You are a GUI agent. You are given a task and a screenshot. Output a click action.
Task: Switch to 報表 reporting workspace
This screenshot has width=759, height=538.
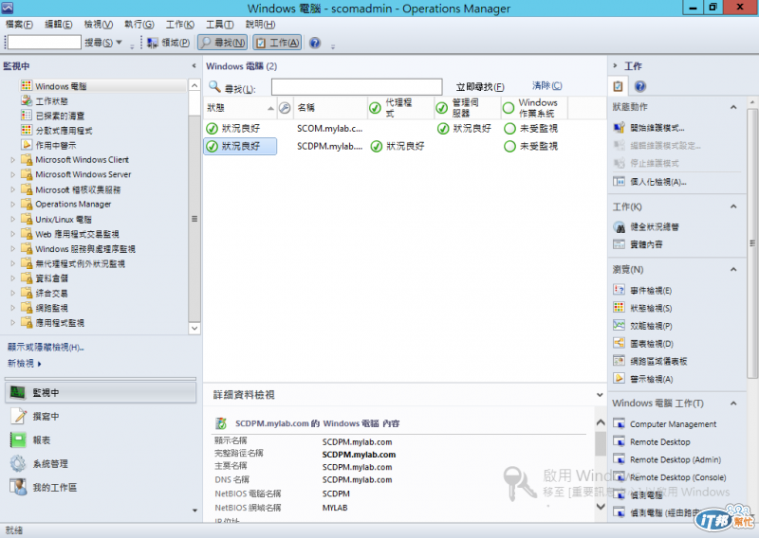tap(101, 439)
